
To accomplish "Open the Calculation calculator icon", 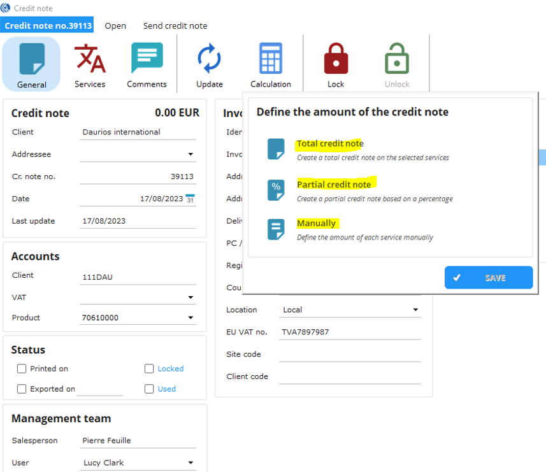I will coord(270,59).
